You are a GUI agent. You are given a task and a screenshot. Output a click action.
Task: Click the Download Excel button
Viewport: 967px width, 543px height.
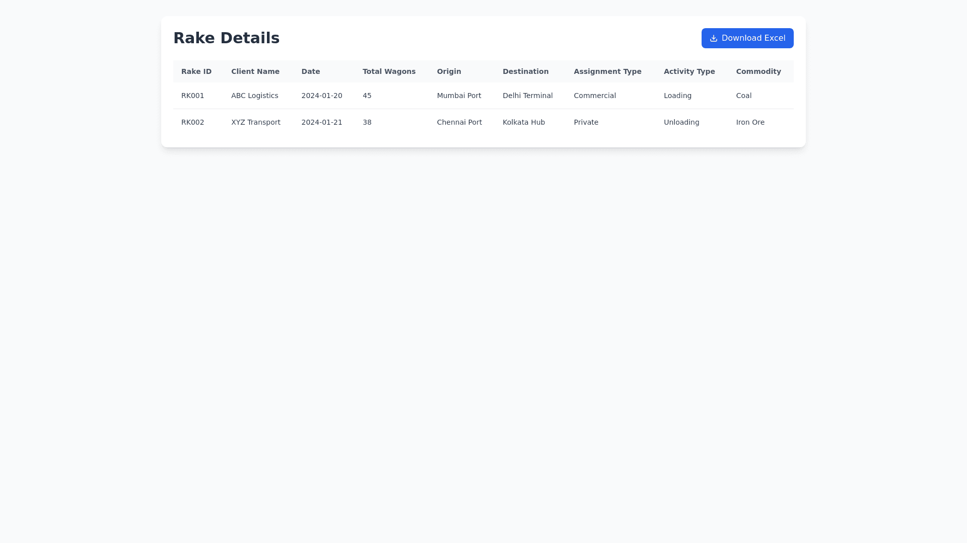pyautogui.click(x=747, y=38)
